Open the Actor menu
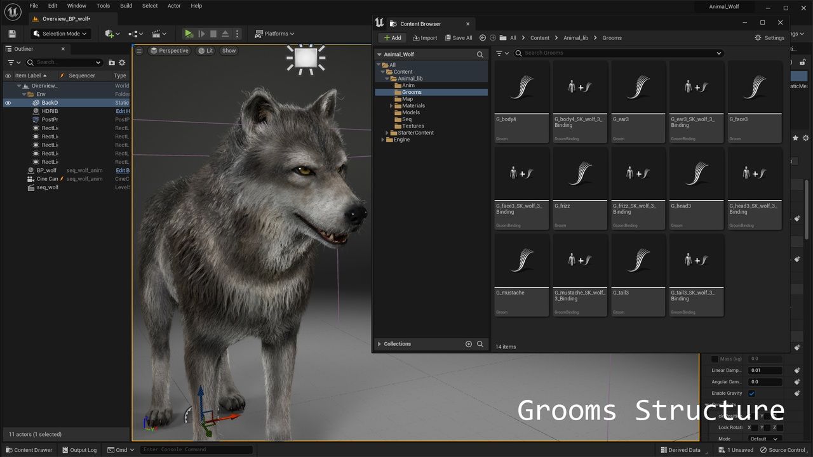The width and height of the screenshot is (813, 457). tap(174, 6)
